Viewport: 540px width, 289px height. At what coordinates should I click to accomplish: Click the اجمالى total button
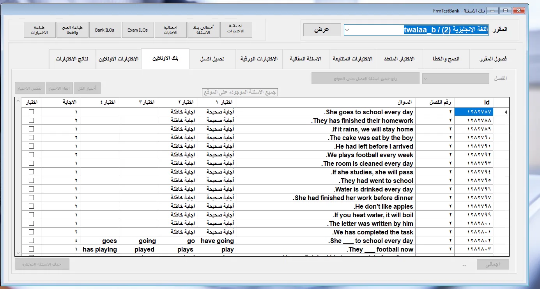(493, 264)
